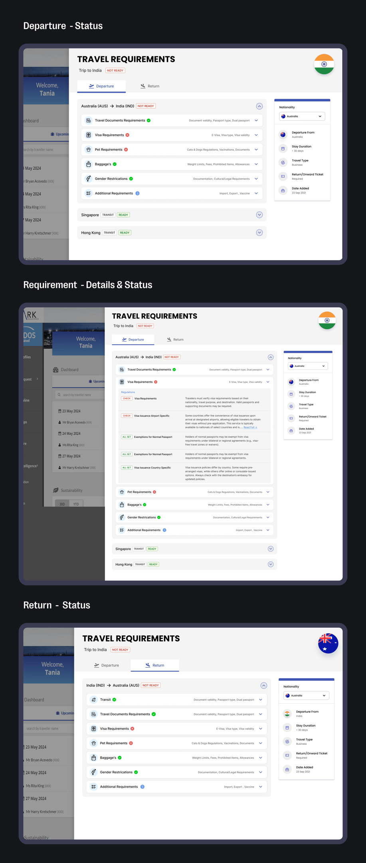Image resolution: width=366 pixels, height=863 pixels.
Task: Click green check beside Travel Documents Requirements, Departure Status
Action: pos(148,120)
